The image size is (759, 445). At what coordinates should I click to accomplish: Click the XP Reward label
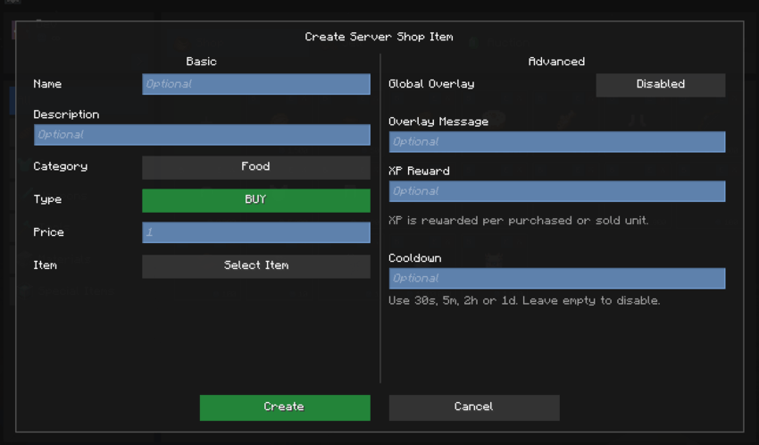[x=419, y=171]
